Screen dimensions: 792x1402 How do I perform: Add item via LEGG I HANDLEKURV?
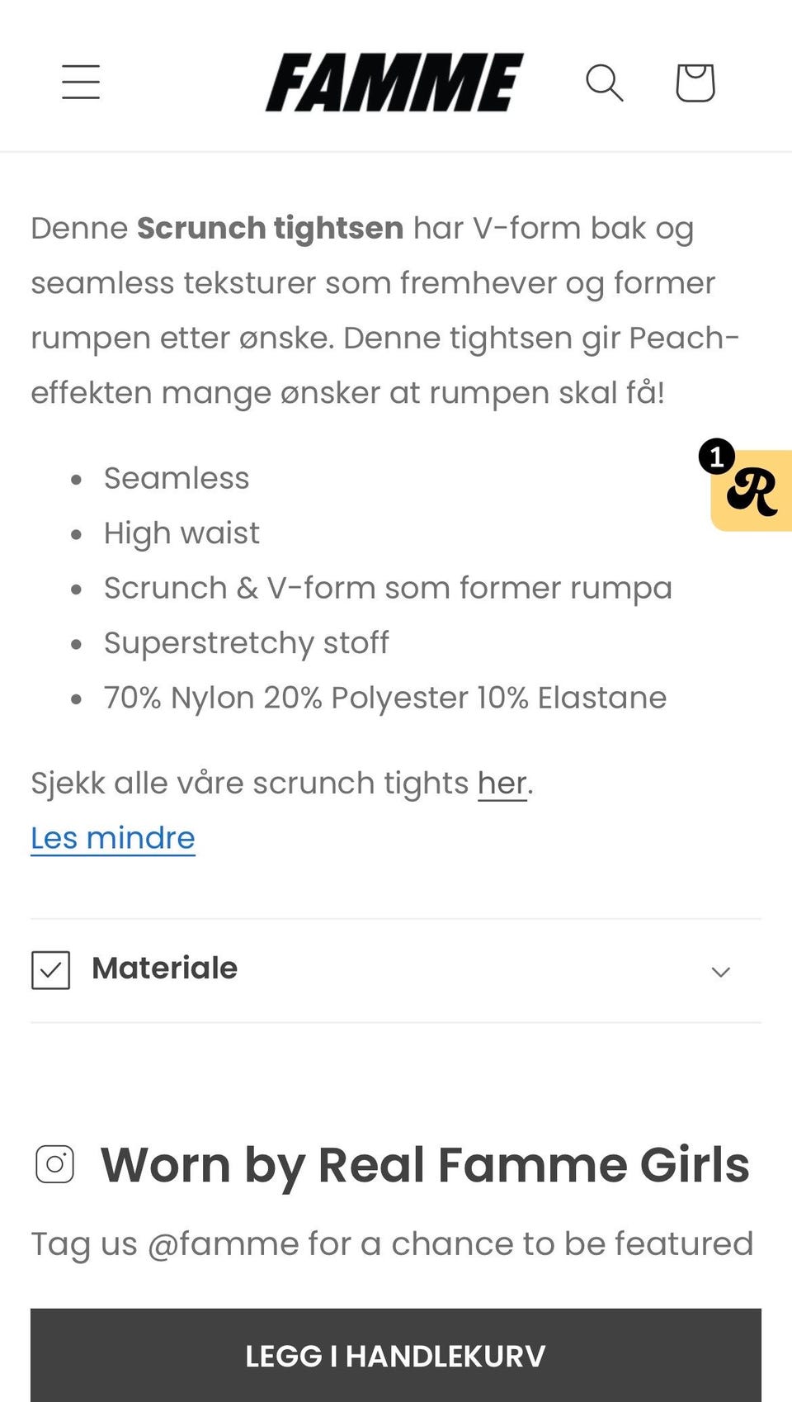tap(396, 1355)
